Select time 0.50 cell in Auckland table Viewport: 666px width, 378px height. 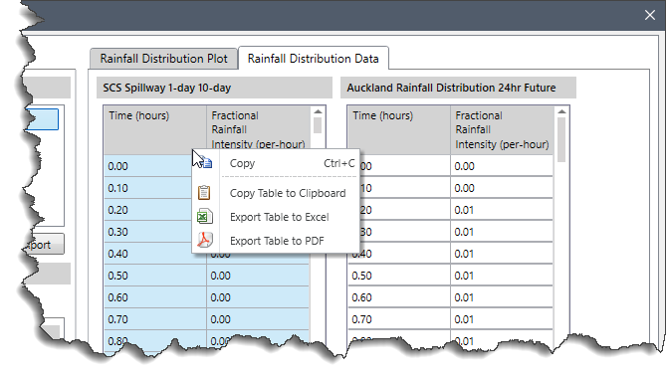[399, 276]
